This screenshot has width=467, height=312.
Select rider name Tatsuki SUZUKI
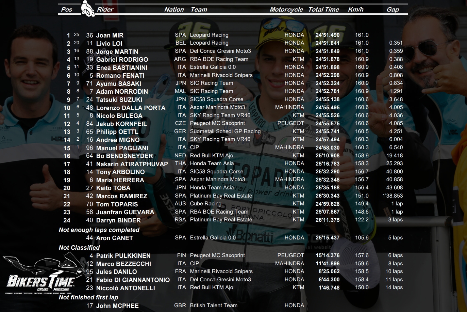tap(119, 100)
